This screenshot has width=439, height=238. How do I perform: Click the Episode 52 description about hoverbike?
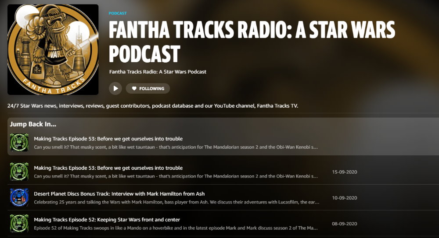tap(176, 228)
